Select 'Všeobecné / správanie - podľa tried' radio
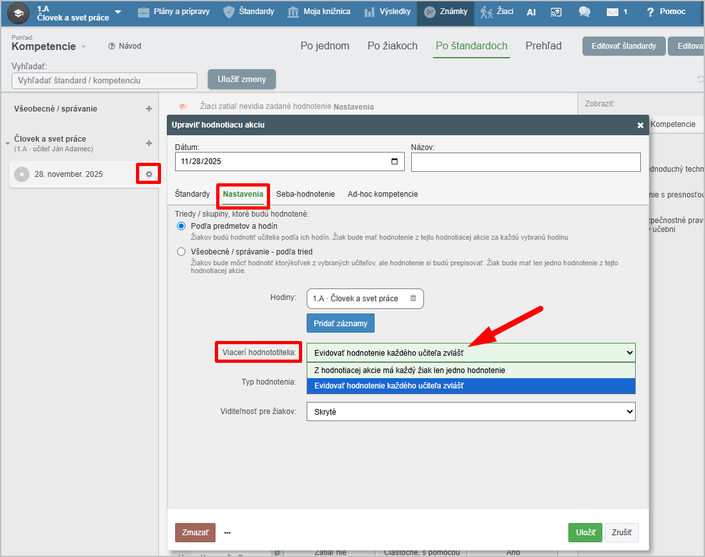The height and width of the screenshot is (557, 705). (182, 252)
